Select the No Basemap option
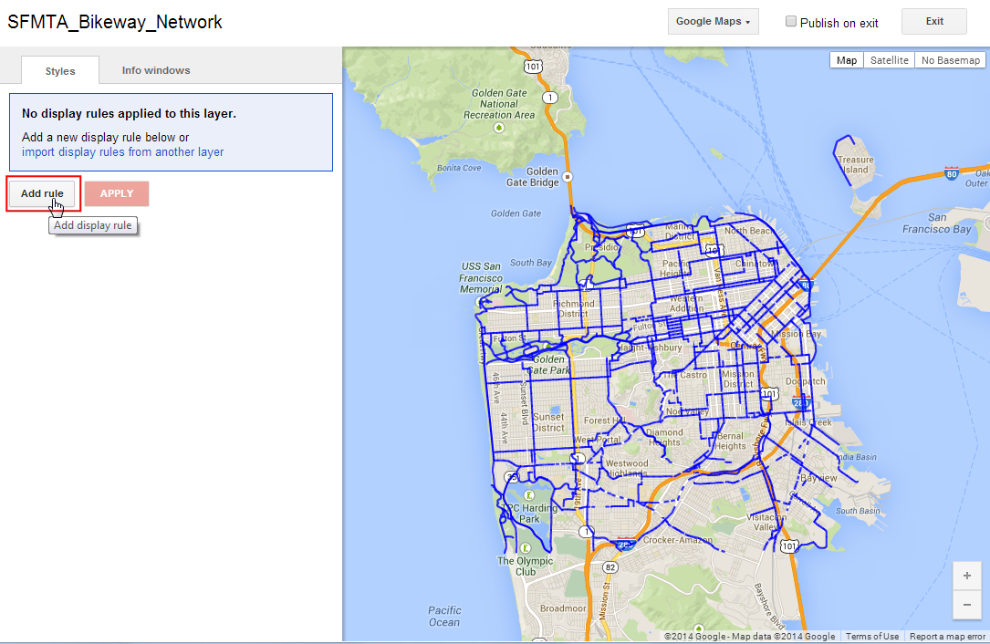This screenshot has width=990, height=644. pos(951,60)
